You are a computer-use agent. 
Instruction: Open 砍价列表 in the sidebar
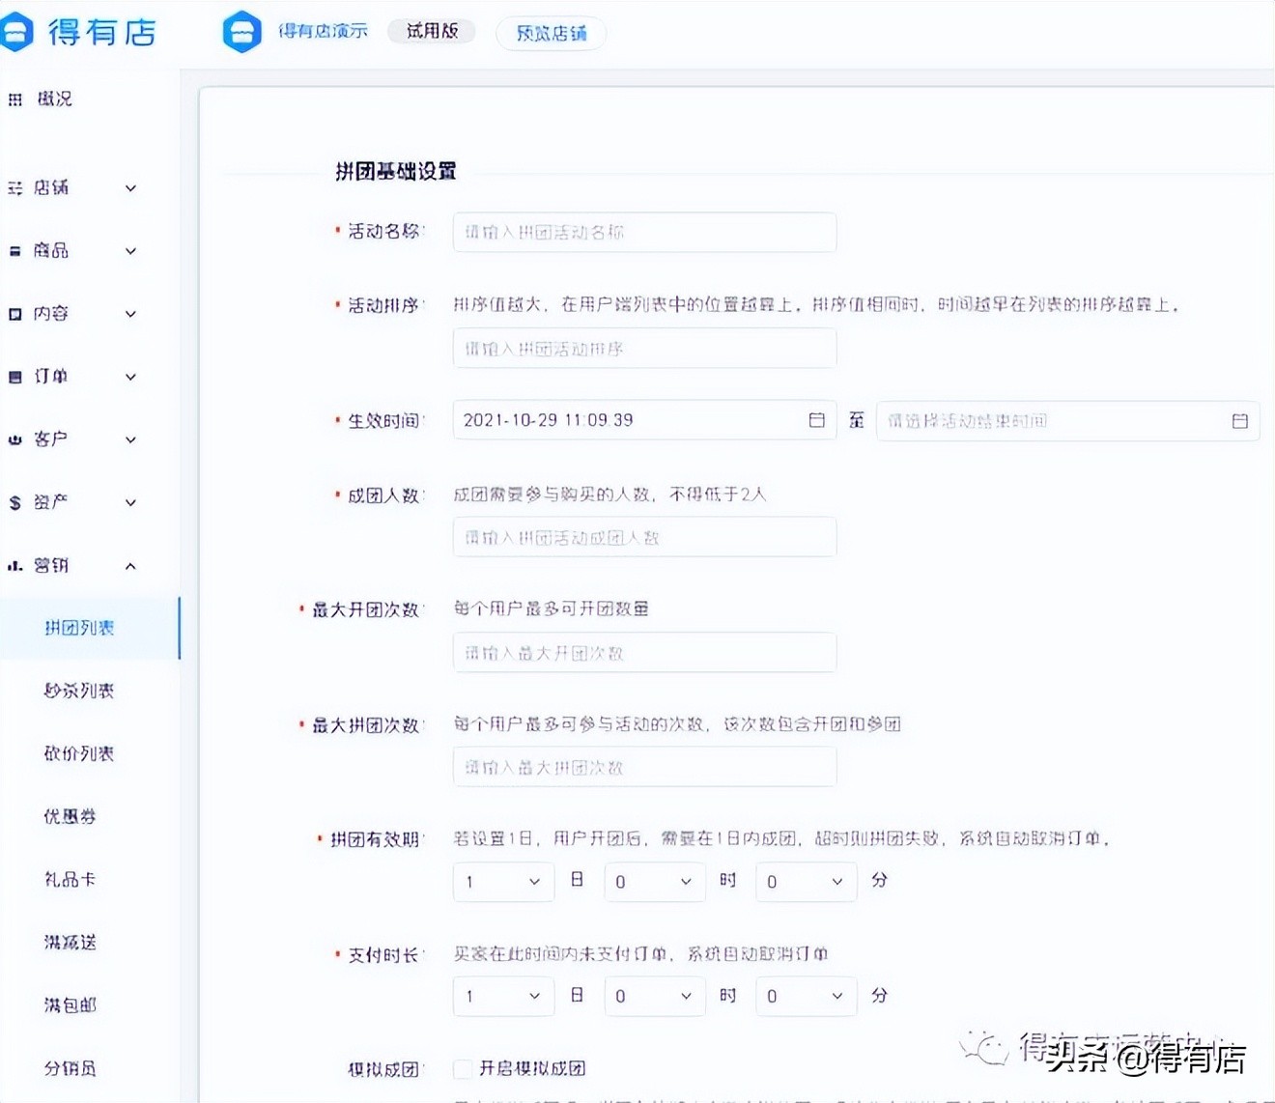pos(77,753)
